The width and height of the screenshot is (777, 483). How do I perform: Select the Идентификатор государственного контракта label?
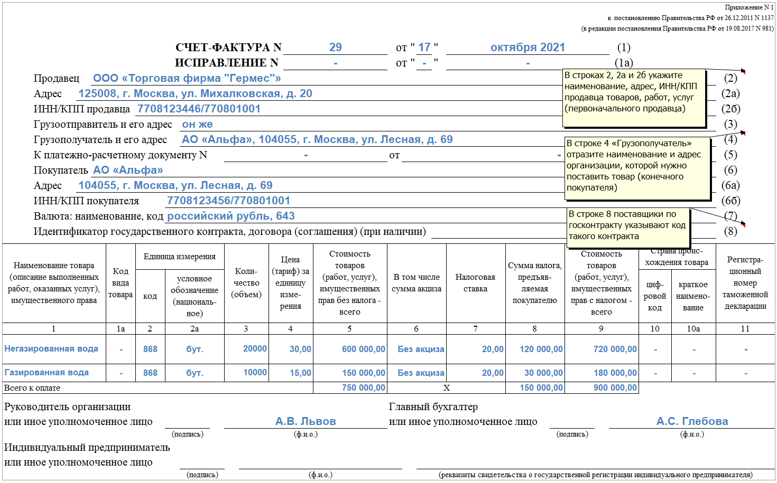[230, 232]
